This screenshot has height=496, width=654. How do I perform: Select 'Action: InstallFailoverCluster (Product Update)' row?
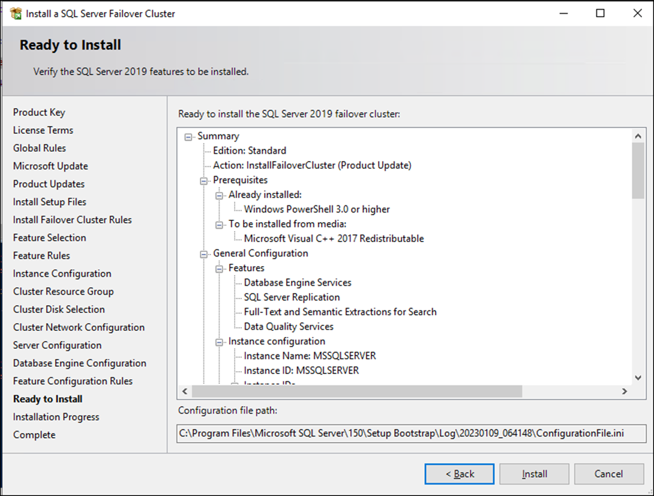click(312, 165)
